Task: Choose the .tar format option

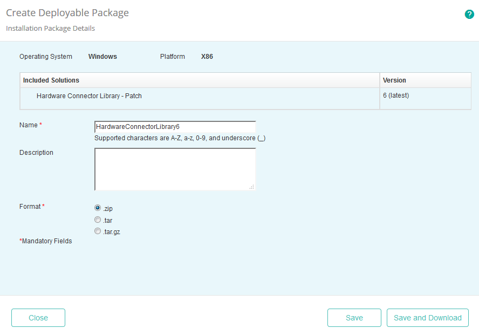Action: click(98, 220)
